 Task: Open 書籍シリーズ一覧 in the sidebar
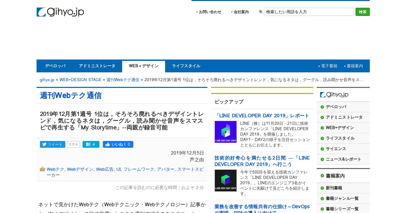343,209
